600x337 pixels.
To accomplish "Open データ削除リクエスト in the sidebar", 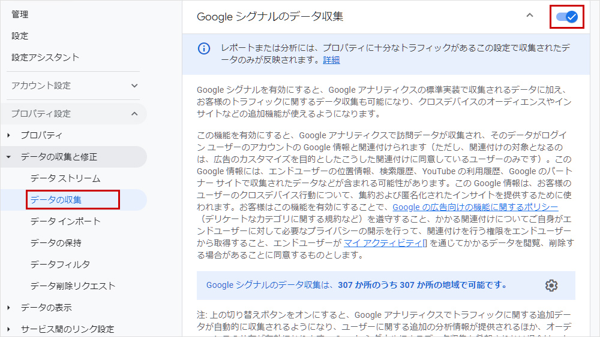I will click(x=73, y=286).
